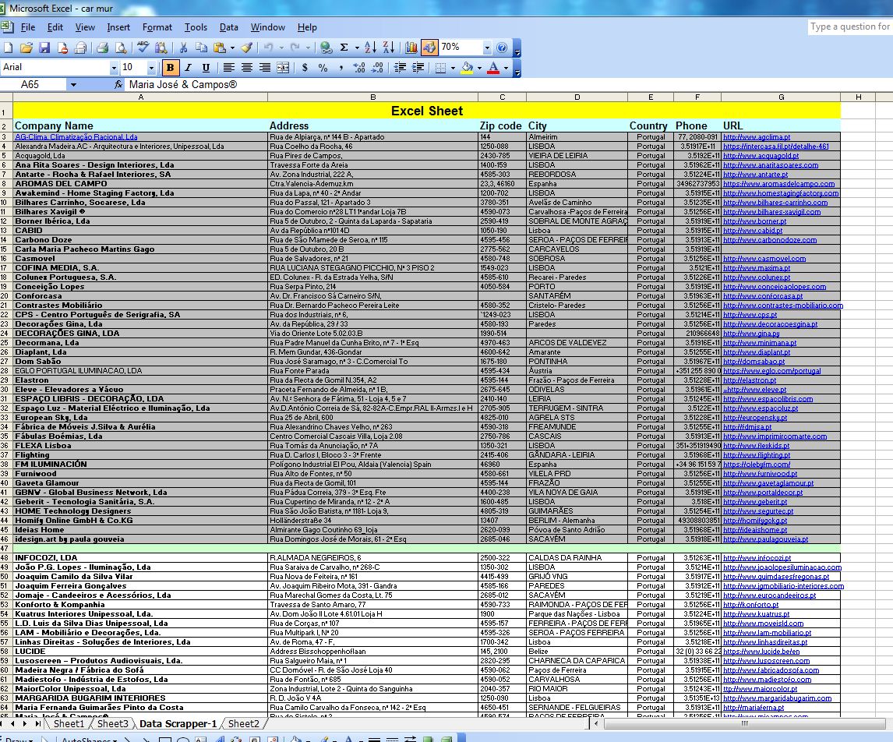Open Print Preview from the toolbar
This screenshot has width=893, height=742.
121,48
